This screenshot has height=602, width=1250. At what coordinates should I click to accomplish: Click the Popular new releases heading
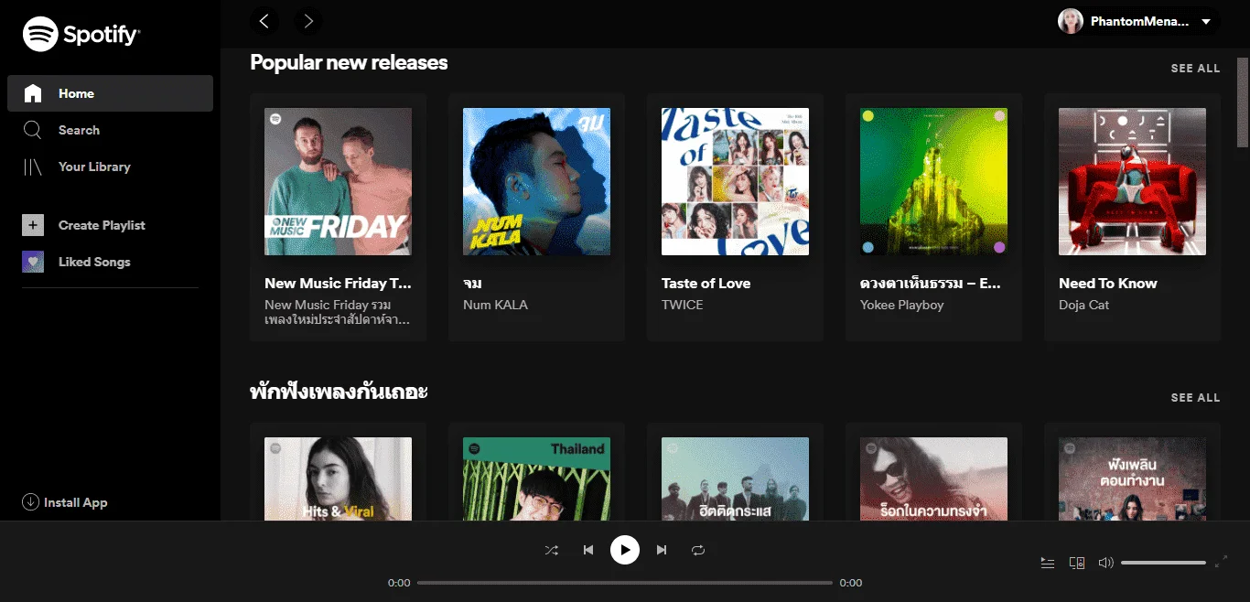tap(349, 63)
